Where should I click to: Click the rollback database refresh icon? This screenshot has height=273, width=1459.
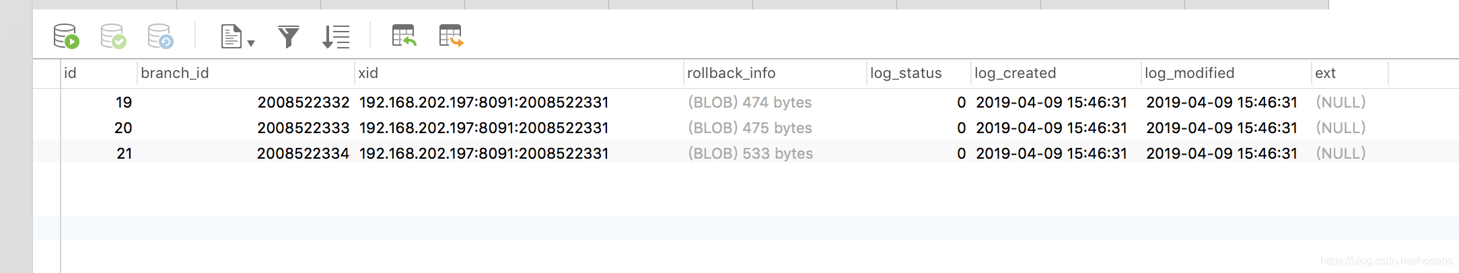(160, 36)
